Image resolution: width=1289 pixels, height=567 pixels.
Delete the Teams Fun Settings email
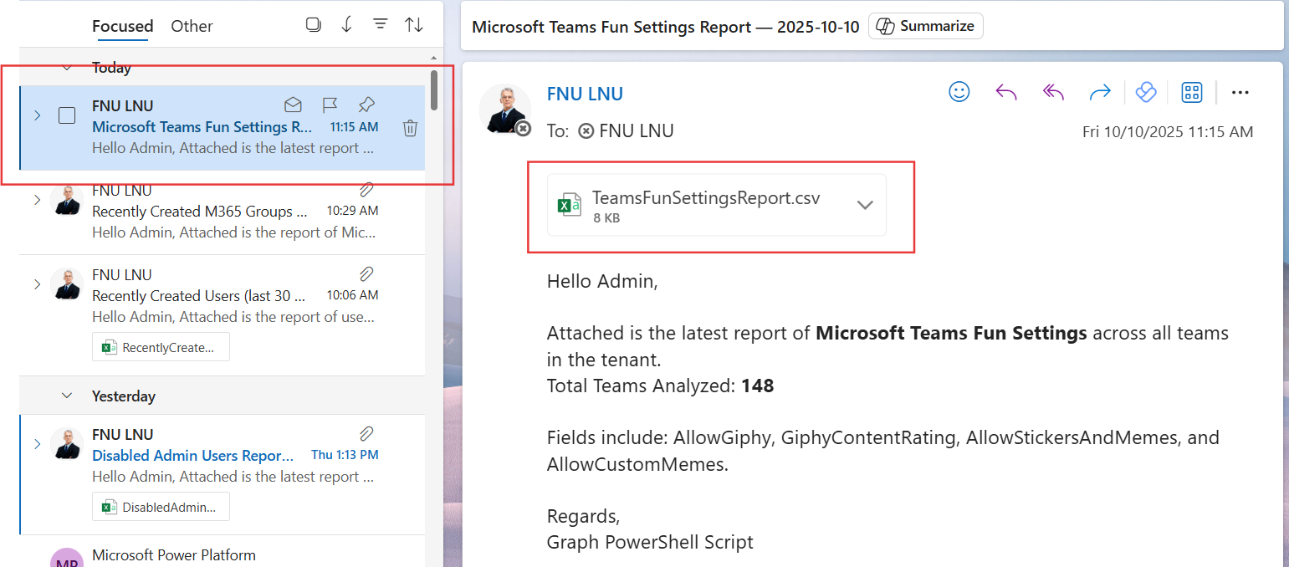tap(410, 128)
